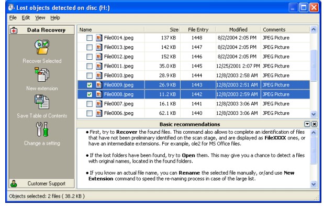Open the New extension tool icon
Viewport: 324px width, 206px height.
pos(42,74)
